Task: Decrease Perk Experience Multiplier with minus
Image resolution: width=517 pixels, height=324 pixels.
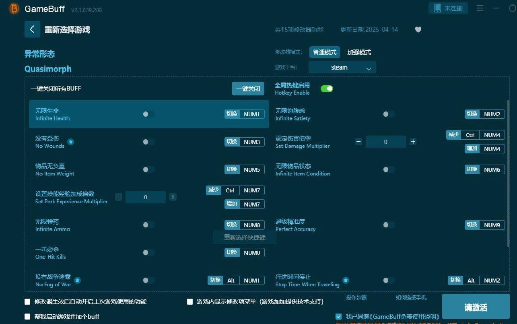Action: click(118, 197)
